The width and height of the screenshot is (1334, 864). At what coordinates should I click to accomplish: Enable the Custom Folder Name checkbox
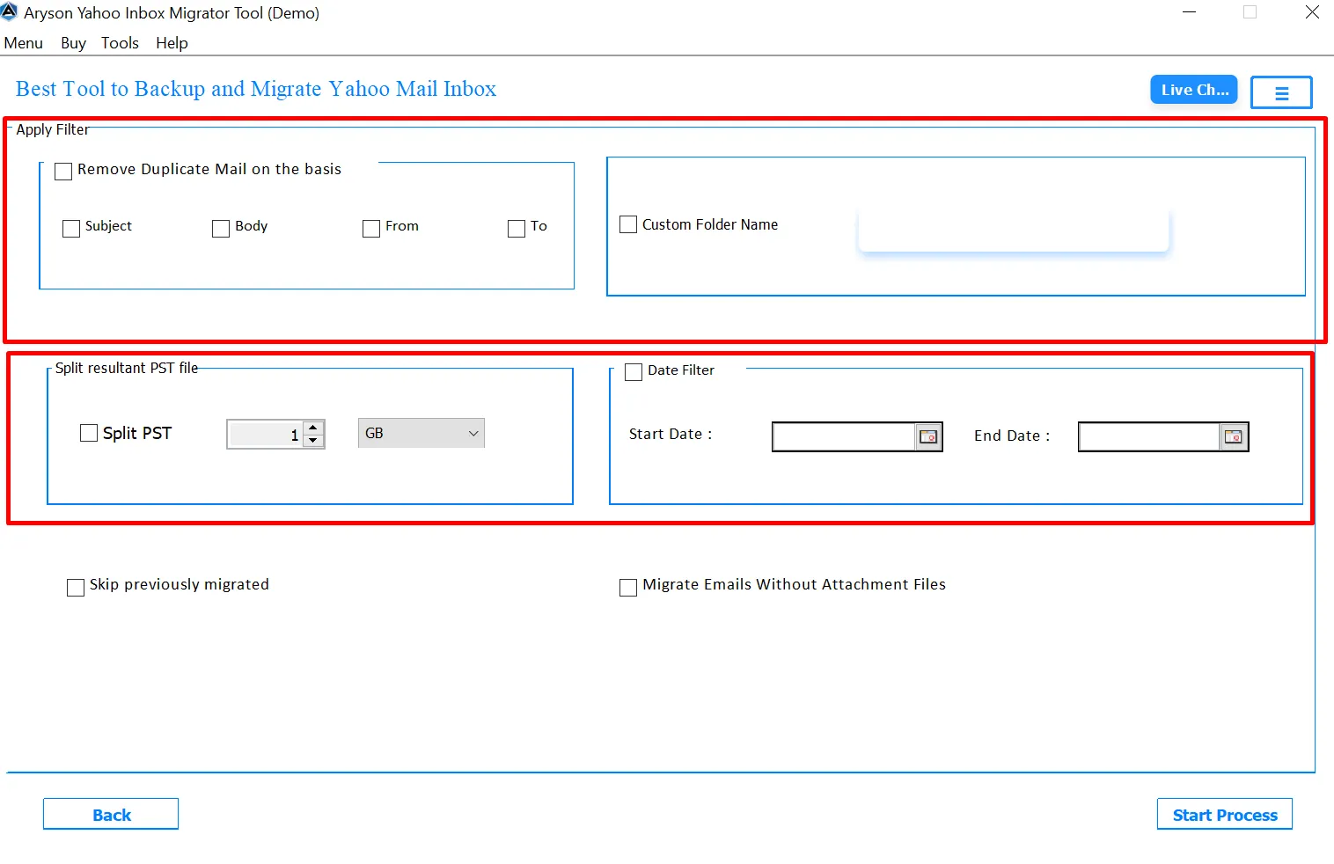628,224
